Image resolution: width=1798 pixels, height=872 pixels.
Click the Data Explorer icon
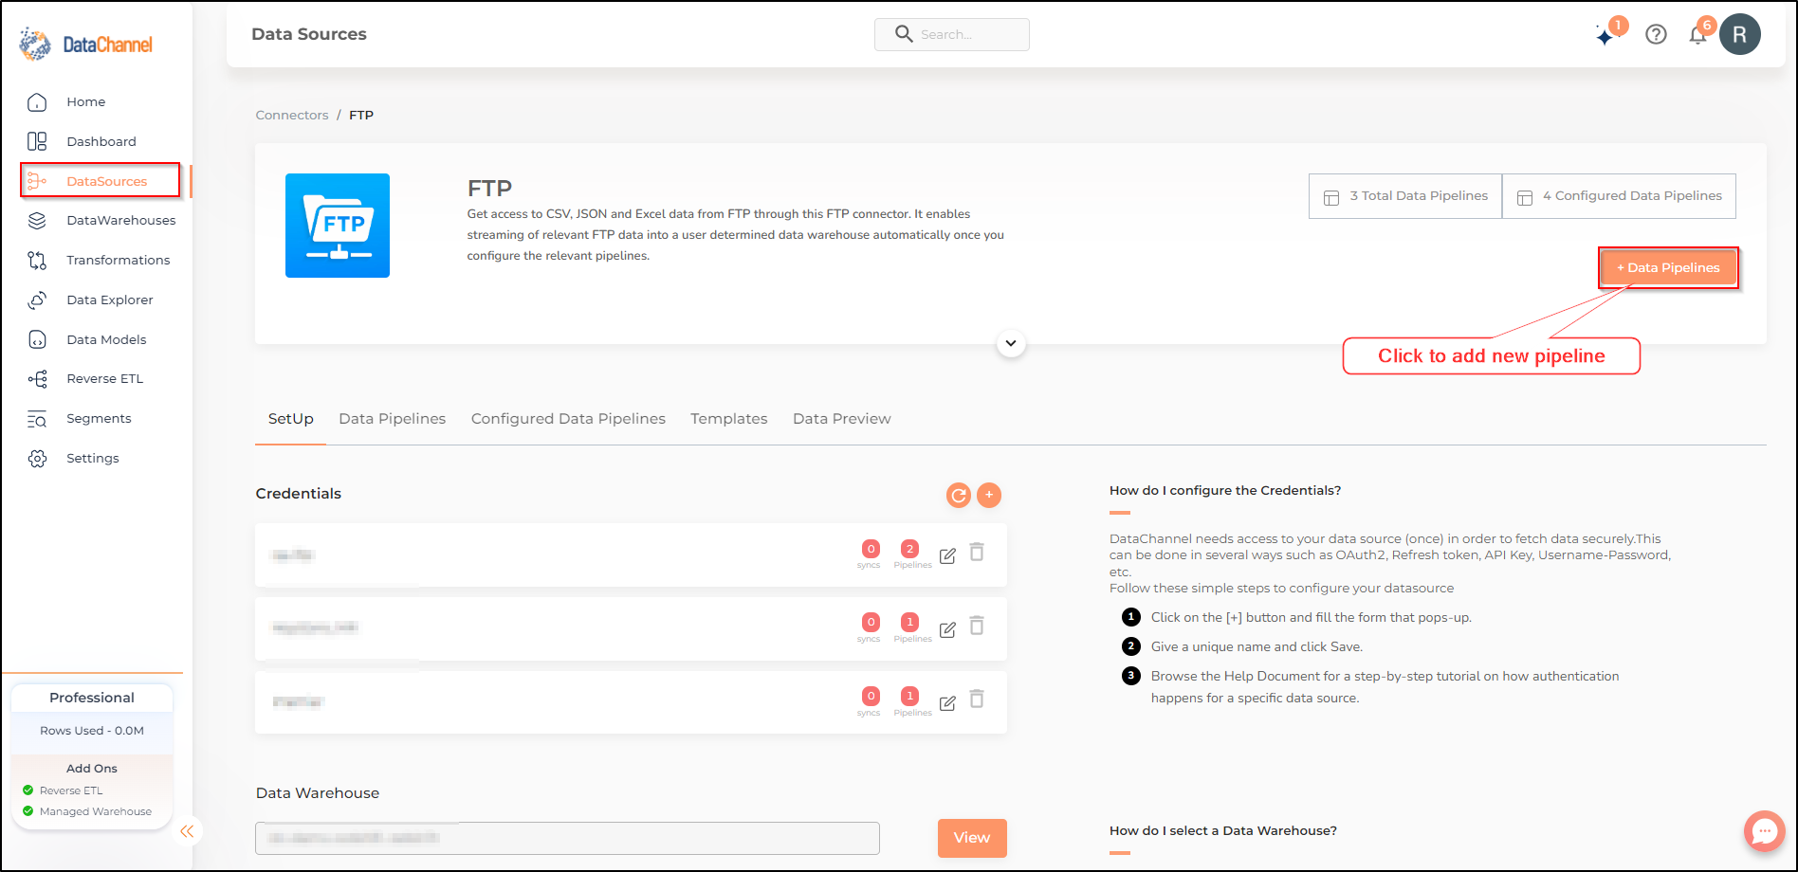pos(37,300)
